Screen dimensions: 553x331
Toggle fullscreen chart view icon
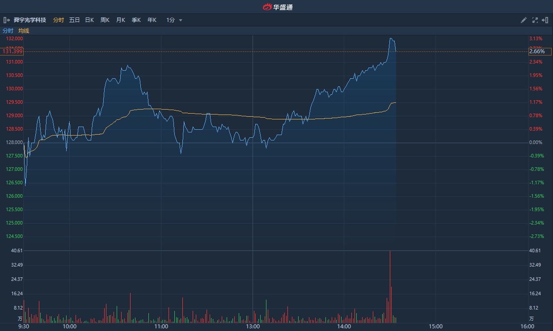pyautogui.click(x=535, y=20)
